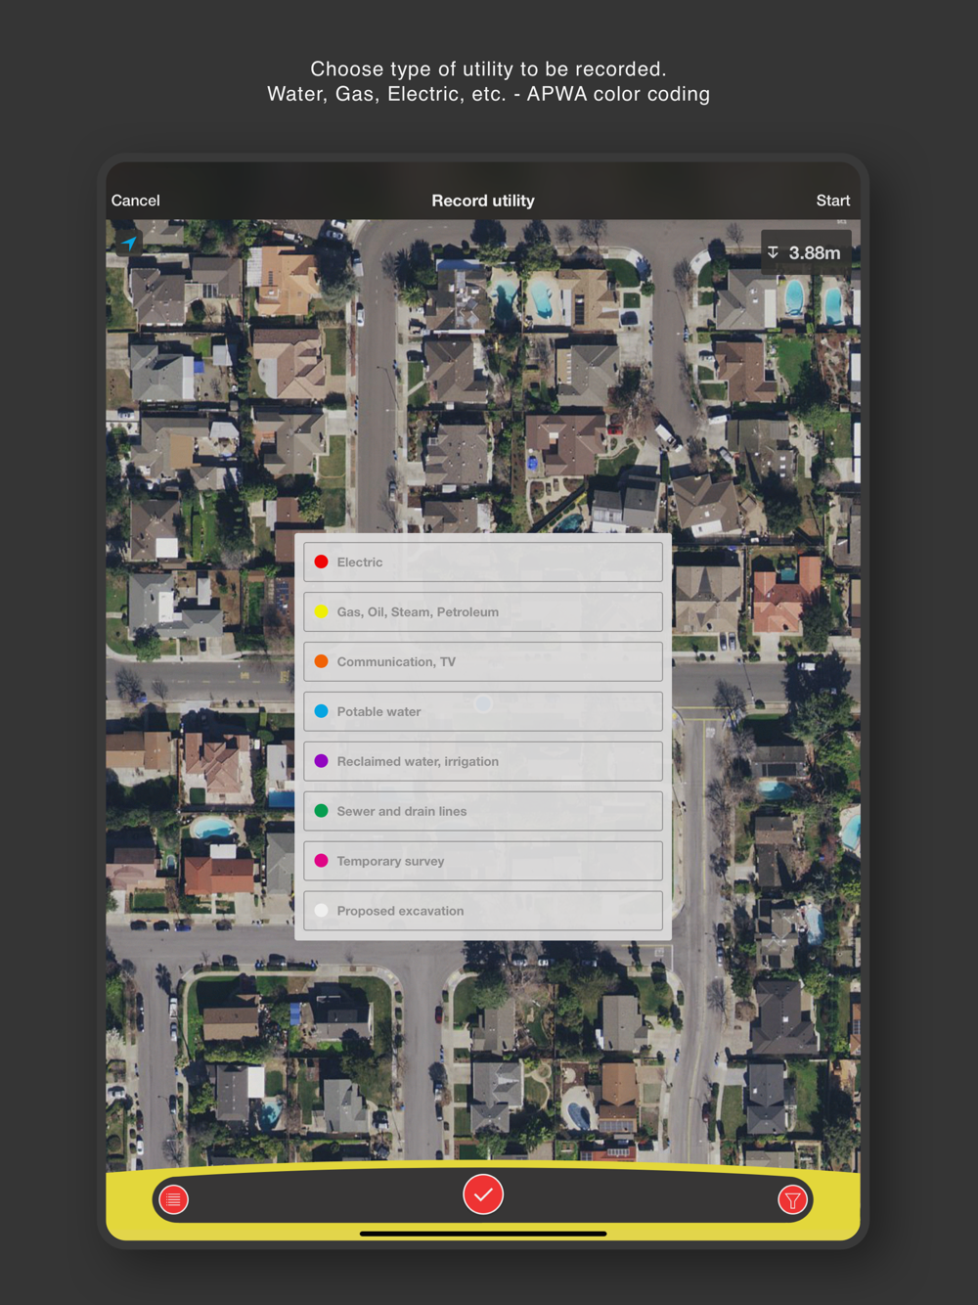Confirm with the red checkmark button

coord(483,1194)
